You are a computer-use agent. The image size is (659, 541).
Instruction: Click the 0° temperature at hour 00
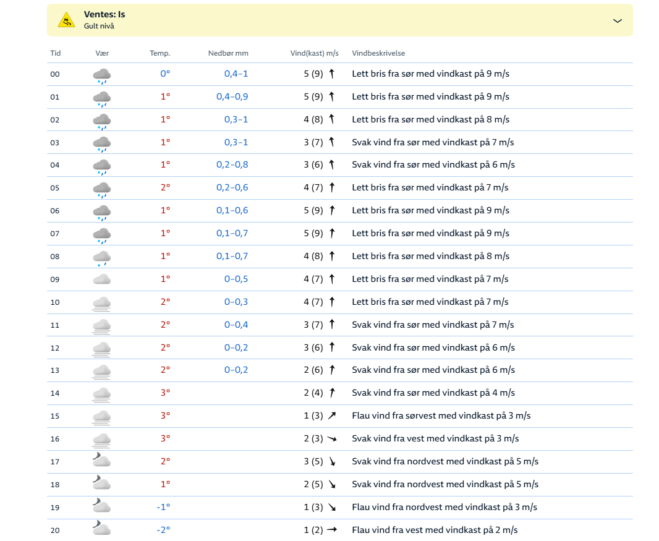click(x=165, y=74)
